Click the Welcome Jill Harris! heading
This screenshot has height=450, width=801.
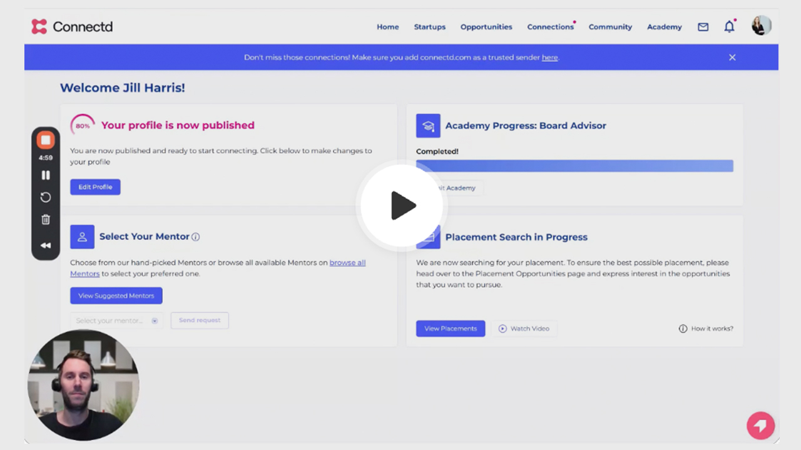pos(123,88)
